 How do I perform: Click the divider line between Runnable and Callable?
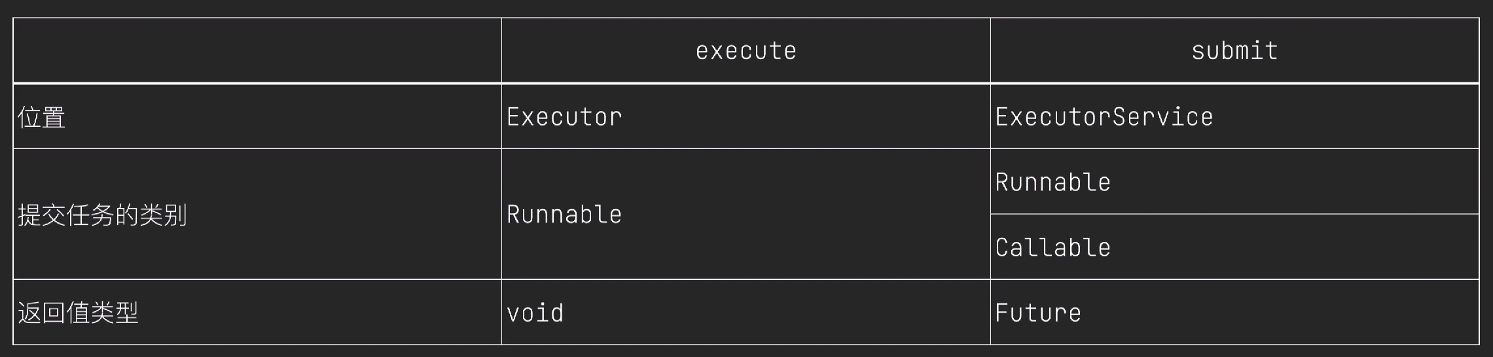click(x=1234, y=214)
